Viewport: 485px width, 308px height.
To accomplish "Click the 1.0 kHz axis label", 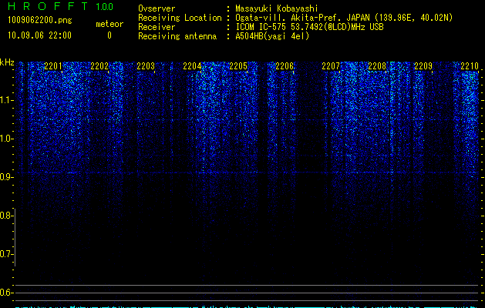I will 6,139.
